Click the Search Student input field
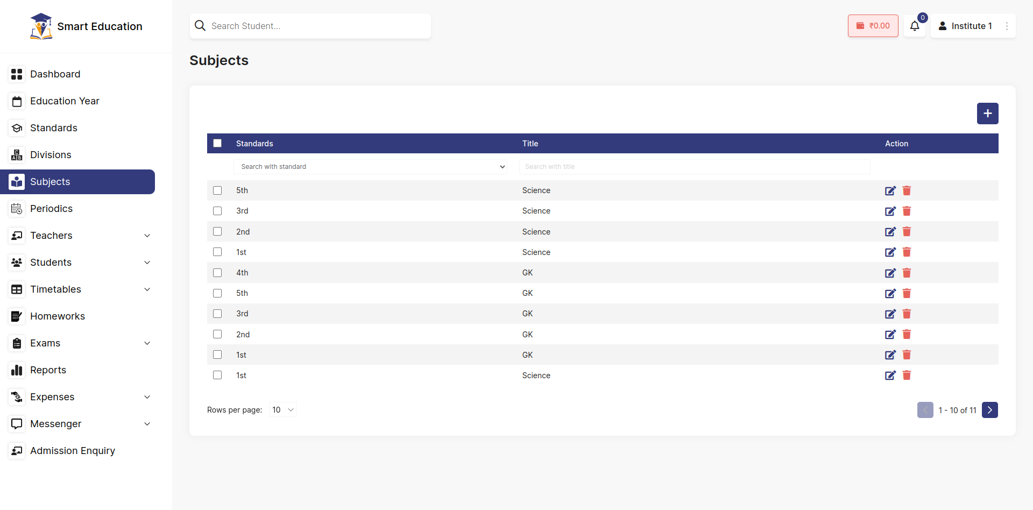Image resolution: width=1033 pixels, height=510 pixels. click(x=310, y=26)
